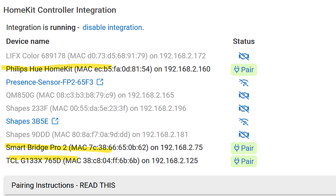Click the offline Wi-Fi icon for Shapes 3B5E
Viewport: 336px width, 196px height.
click(243, 122)
